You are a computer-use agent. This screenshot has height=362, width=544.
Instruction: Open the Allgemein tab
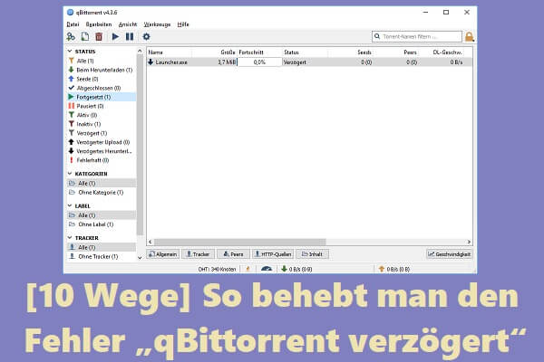pyautogui.click(x=162, y=254)
